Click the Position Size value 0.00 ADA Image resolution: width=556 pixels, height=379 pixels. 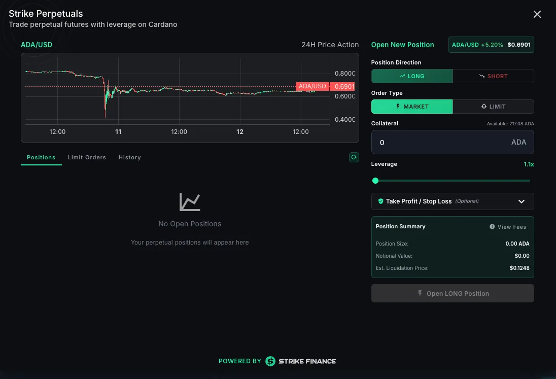pos(517,244)
